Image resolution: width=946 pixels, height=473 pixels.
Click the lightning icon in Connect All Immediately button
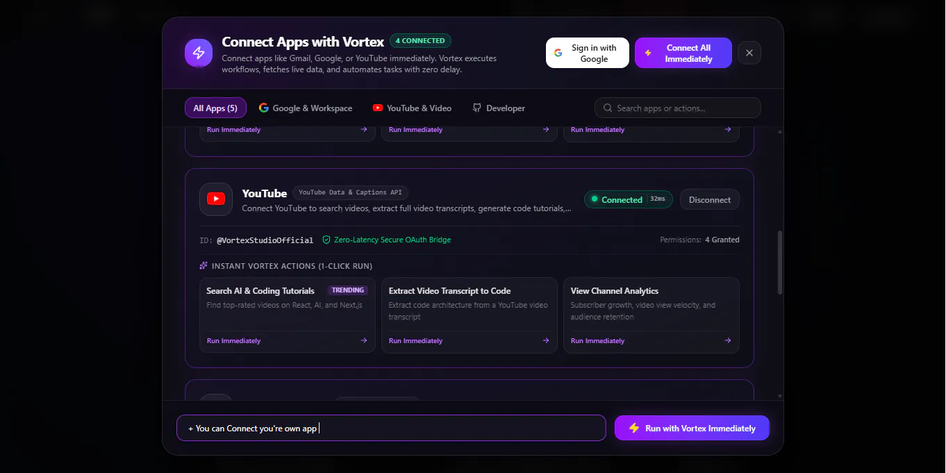(648, 53)
